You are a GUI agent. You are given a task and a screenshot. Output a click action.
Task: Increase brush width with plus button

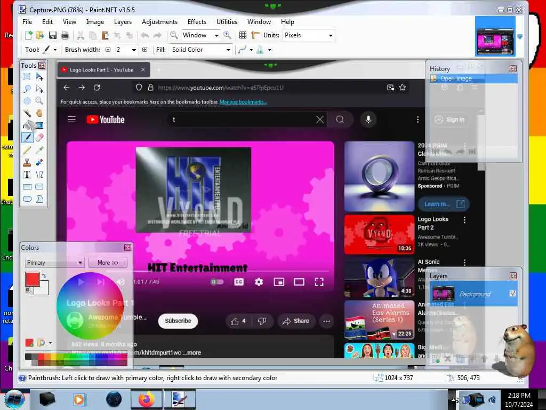pyautogui.click(x=145, y=50)
